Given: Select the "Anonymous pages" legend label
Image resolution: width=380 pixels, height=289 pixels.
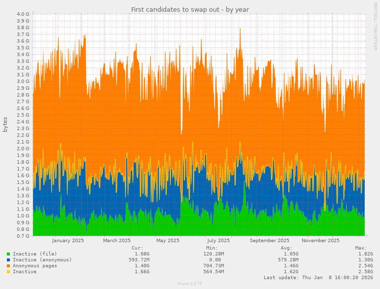Looking at the screenshot, I should pyautogui.click(x=35, y=266).
